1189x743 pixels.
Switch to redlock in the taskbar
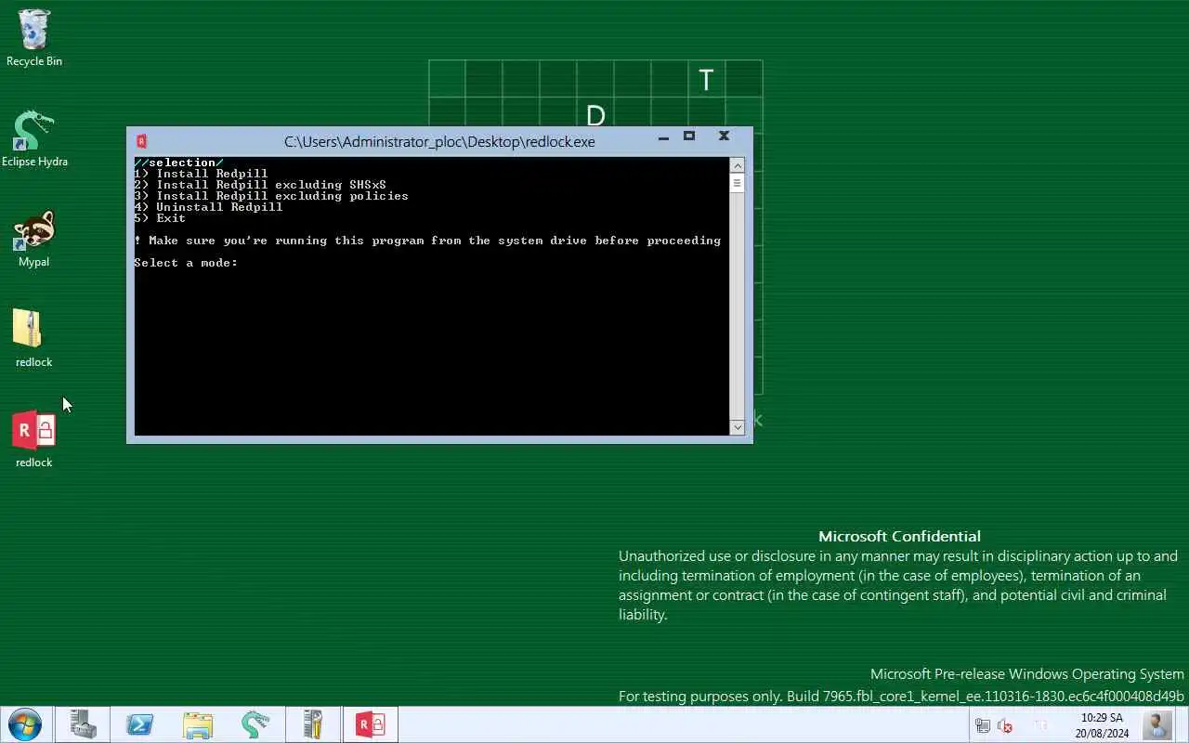coord(371,724)
